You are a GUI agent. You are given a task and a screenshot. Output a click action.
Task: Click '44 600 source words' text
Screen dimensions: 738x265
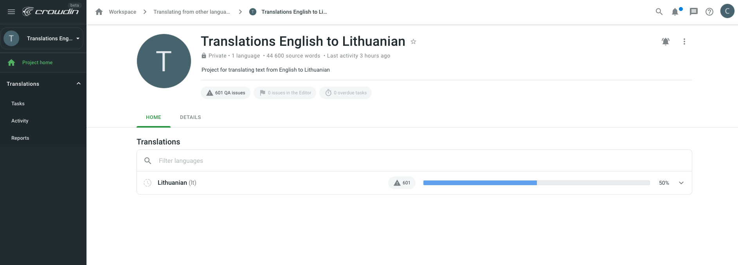point(293,56)
